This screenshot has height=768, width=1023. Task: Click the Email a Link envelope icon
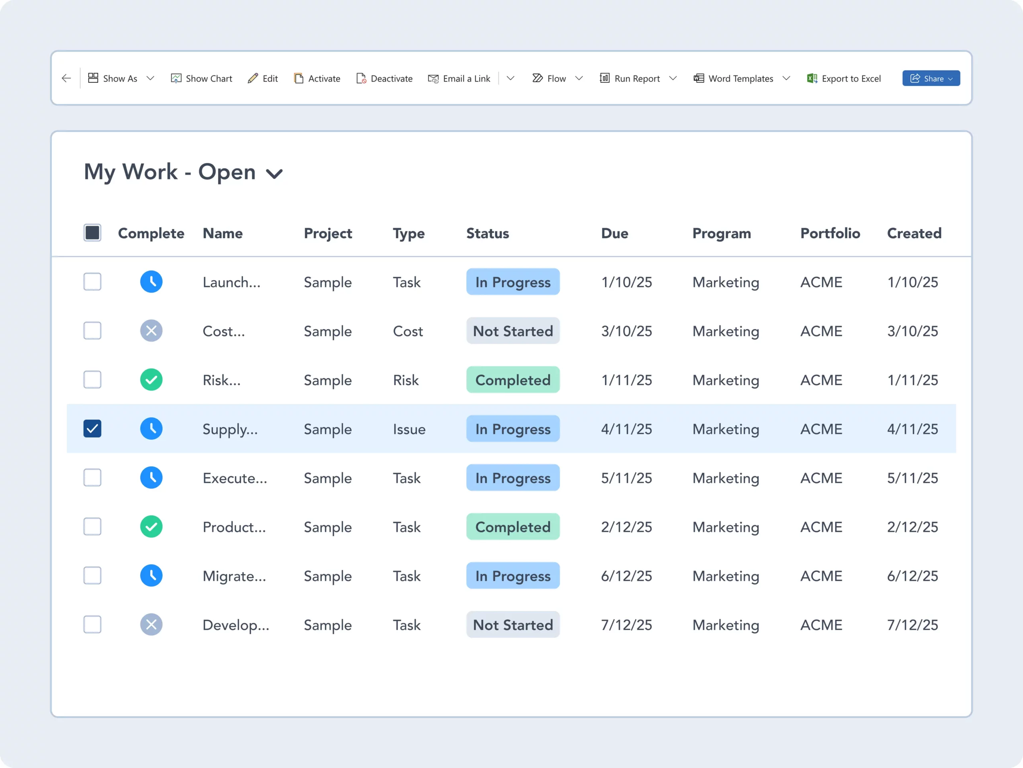coord(433,79)
